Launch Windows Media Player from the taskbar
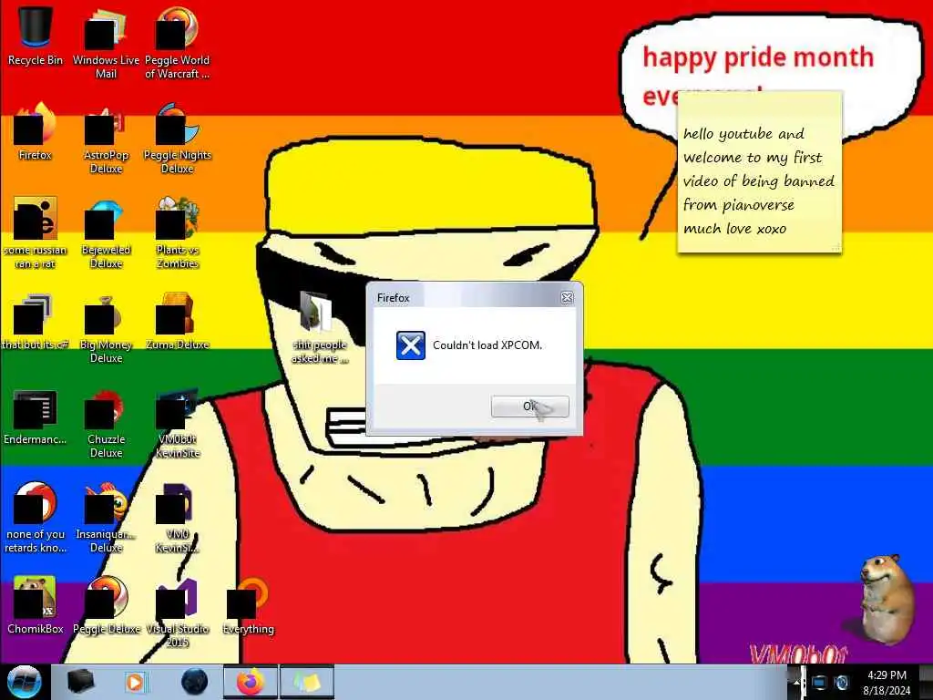 (x=135, y=682)
